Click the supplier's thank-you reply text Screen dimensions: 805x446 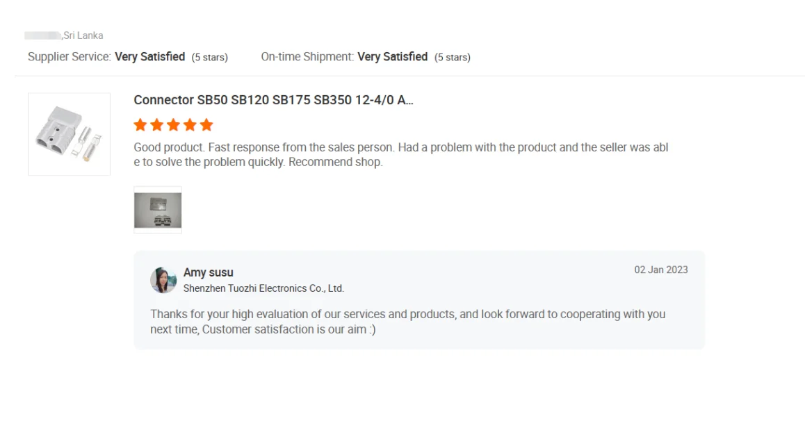(407, 322)
